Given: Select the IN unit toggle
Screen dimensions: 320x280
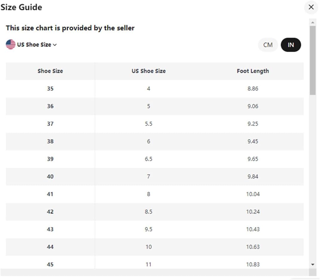Looking at the screenshot, I should click(291, 45).
